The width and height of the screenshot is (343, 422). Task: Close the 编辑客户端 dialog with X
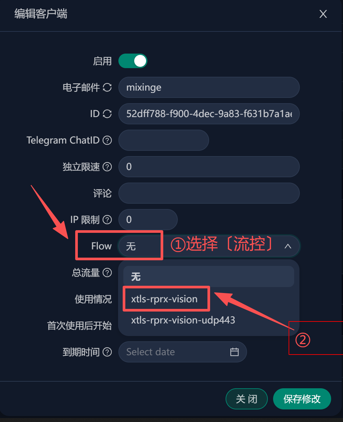323,14
